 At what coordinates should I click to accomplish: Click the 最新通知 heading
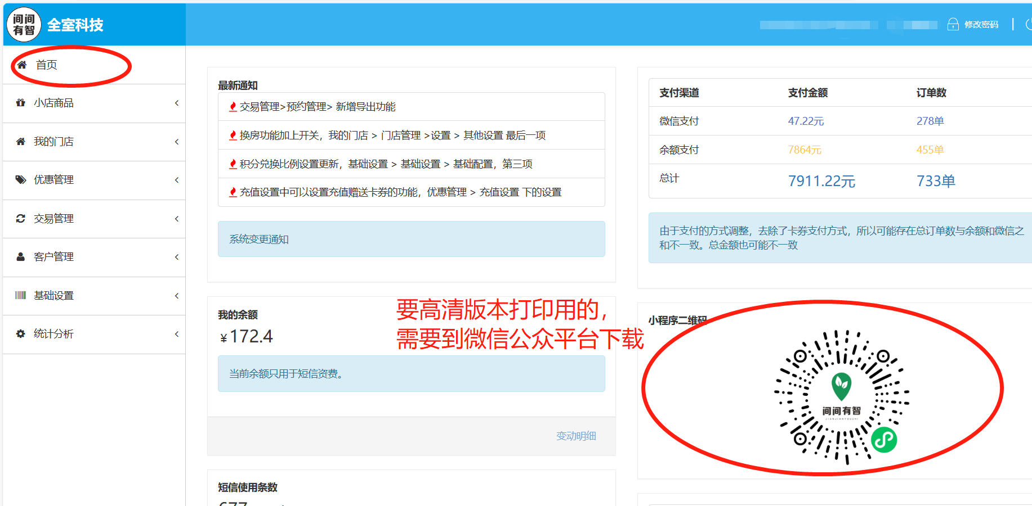[238, 85]
